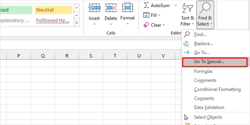
Task: Apply the Followed Hyperlink cell style
Action: point(53,20)
